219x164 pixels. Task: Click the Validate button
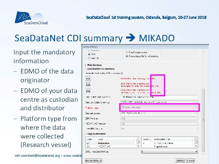(180, 161)
